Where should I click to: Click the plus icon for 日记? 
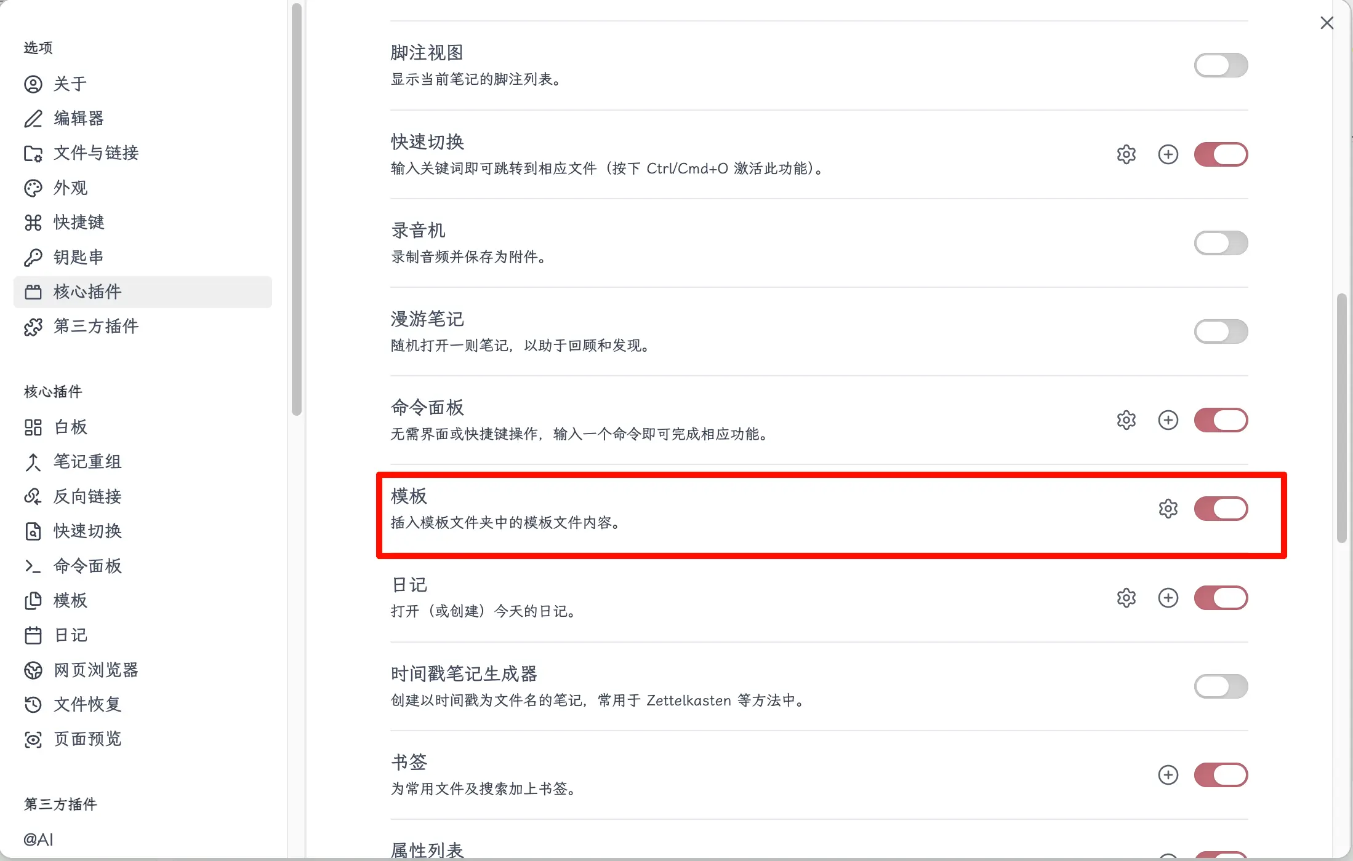[x=1168, y=598]
